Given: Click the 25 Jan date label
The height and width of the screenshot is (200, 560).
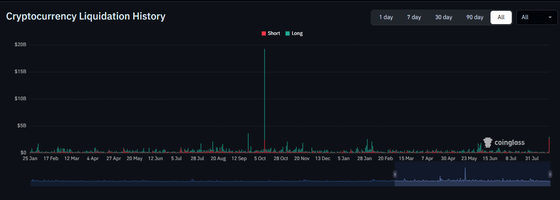Looking at the screenshot, I should click(30, 158).
